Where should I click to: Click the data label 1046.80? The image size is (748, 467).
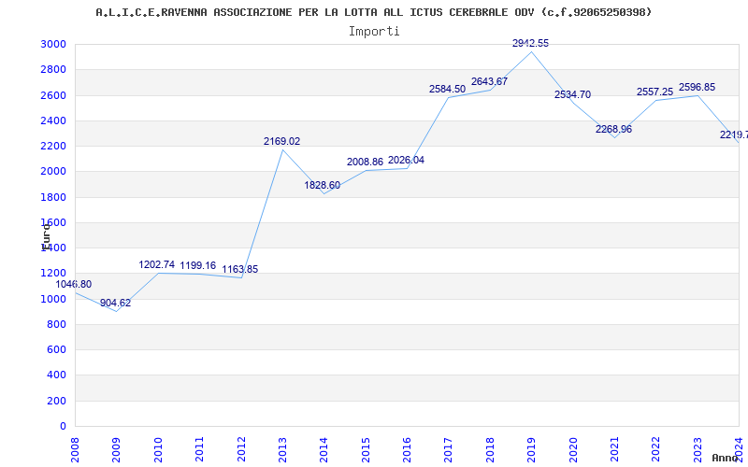click(74, 285)
